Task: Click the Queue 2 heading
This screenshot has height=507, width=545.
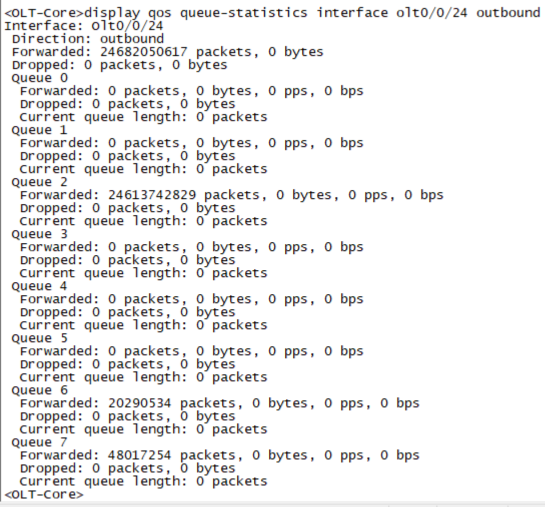Action: [40, 182]
